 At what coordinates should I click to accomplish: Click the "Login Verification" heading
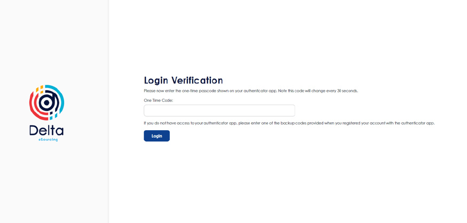pos(183,81)
